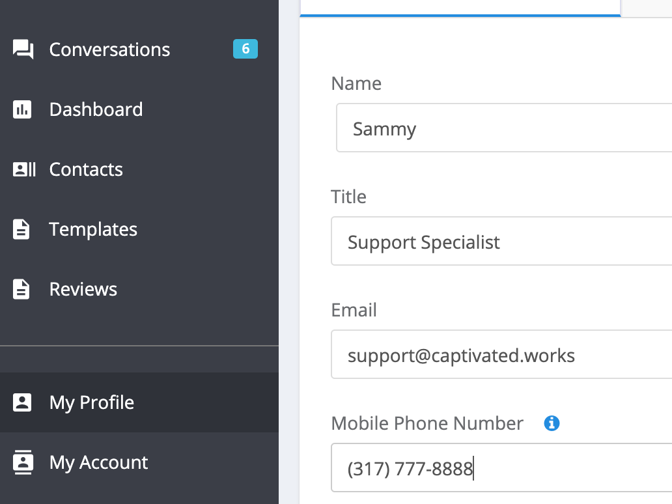Navigate to the Reviews sidebar label
The image size is (672, 504).
tap(83, 289)
